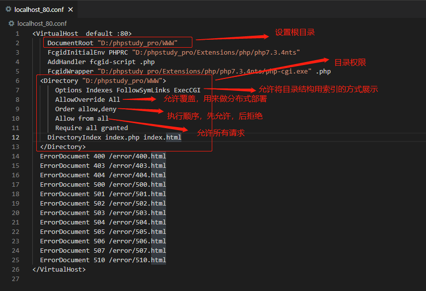Image resolution: width=426 pixels, height=291 pixels.
Task: Click line number 12 in the gutter
Action: 15,137
